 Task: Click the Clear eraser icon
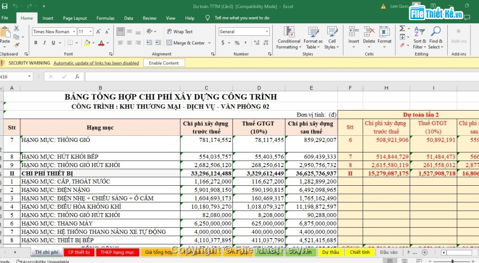[402, 45]
